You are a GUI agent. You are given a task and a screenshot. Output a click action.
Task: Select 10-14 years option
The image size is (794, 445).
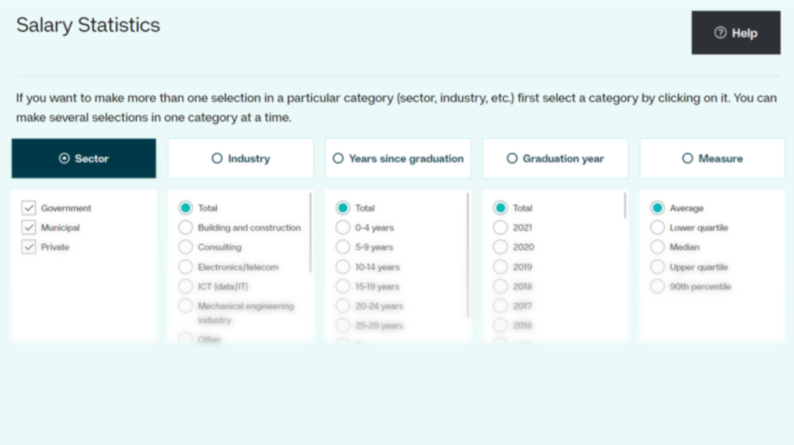(343, 267)
